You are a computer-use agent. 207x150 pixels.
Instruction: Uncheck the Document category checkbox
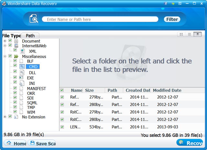pos(10,40)
